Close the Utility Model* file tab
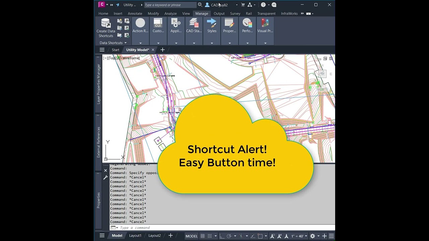429x241 pixels. point(153,50)
